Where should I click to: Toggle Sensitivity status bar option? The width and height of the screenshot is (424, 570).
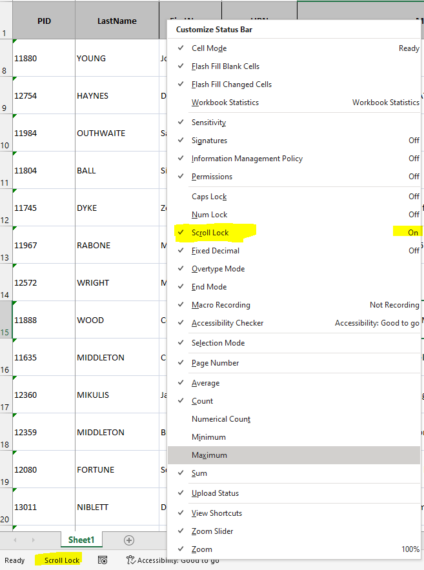(x=294, y=123)
